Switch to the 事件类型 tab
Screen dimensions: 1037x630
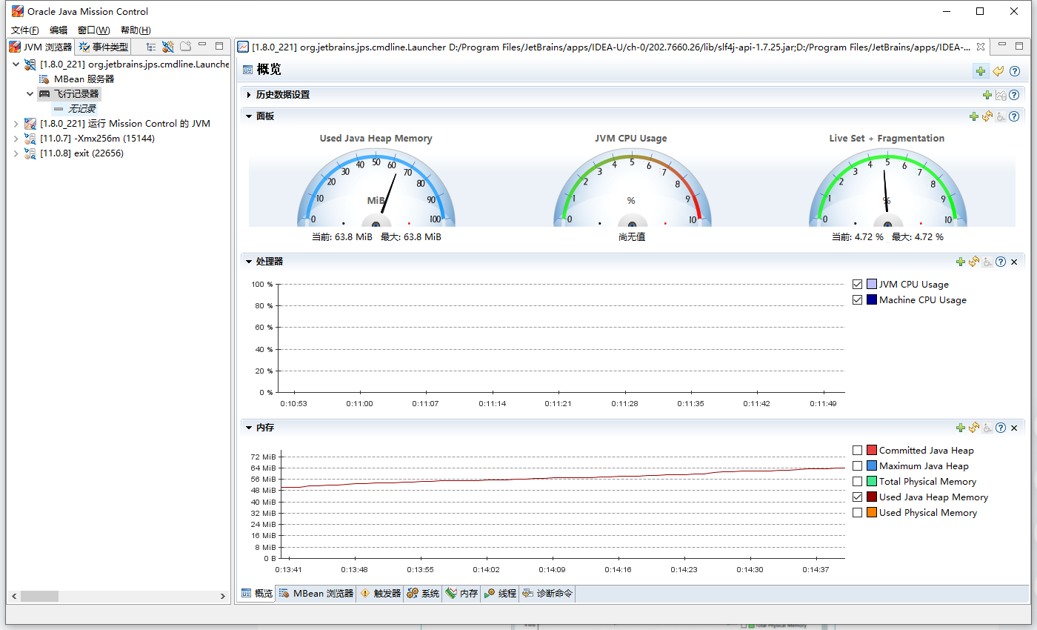[x=104, y=47]
